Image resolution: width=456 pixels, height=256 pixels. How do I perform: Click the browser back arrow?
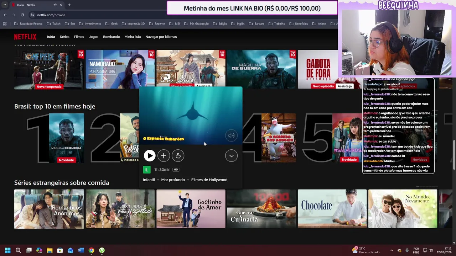coord(5,15)
